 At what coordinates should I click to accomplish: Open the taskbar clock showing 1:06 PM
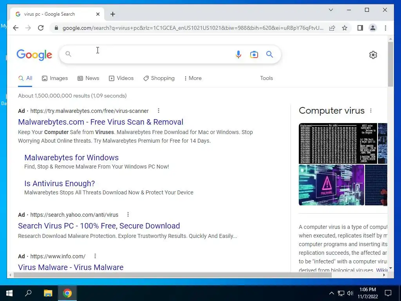[x=367, y=293]
